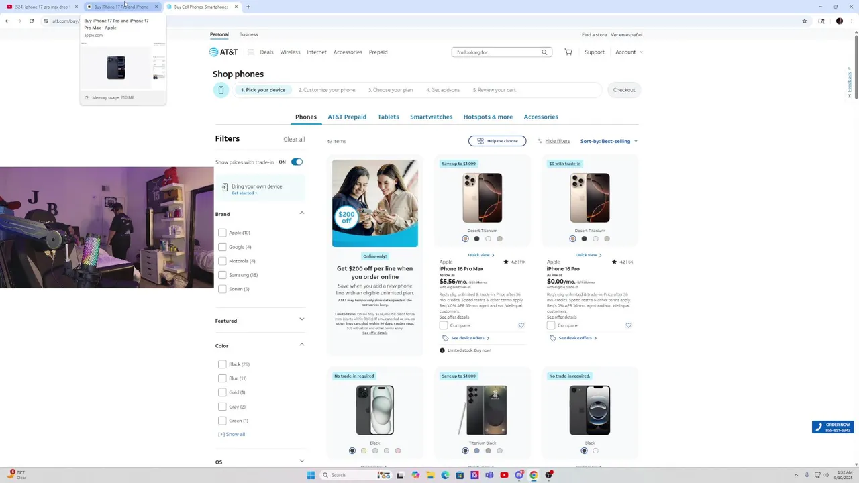Viewport: 859px width, 483px height.
Task: Switch to the Business site tab
Action: (248, 34)
